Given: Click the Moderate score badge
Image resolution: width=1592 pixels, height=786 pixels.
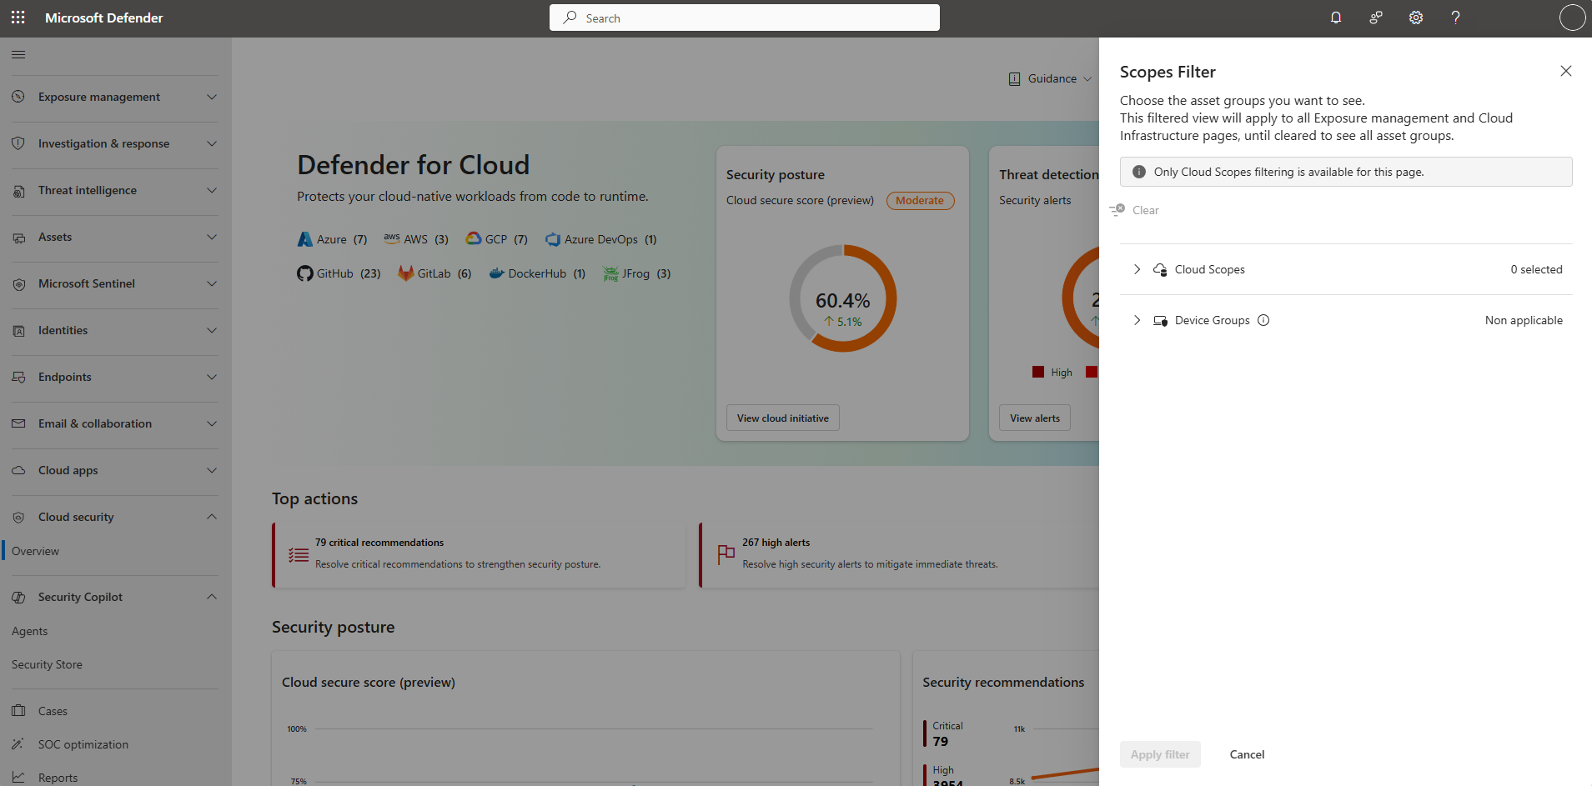Looking at the screenshot, I should (x=920, y=201).
